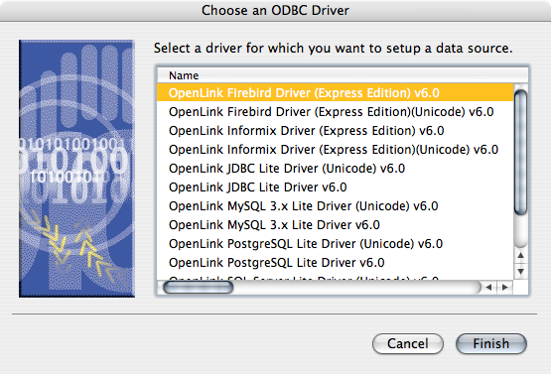Viewport: 551px width, 374px height.
Task: Click the horizontal scrollbar right arrow
Action: (x=505, y=288)
